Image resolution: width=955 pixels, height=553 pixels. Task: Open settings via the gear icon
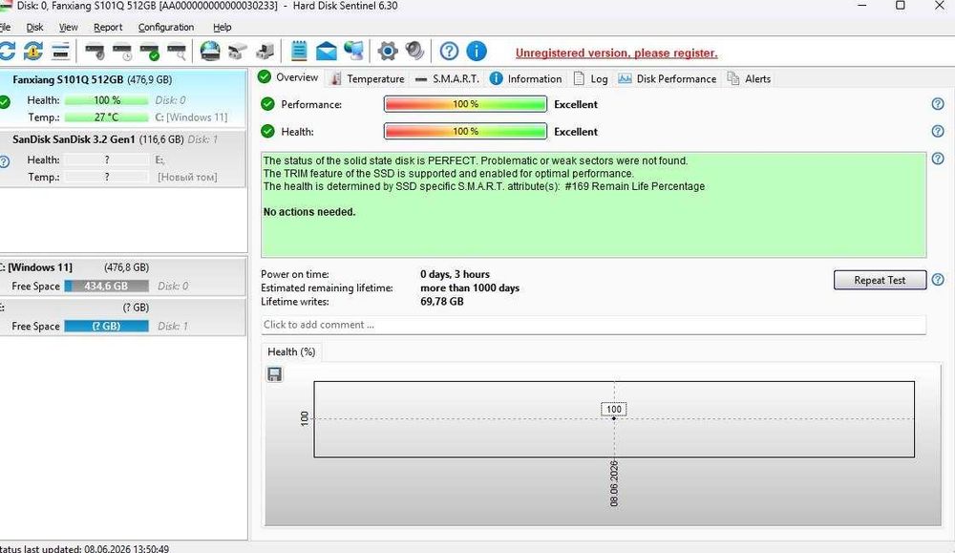coord(388,52)
